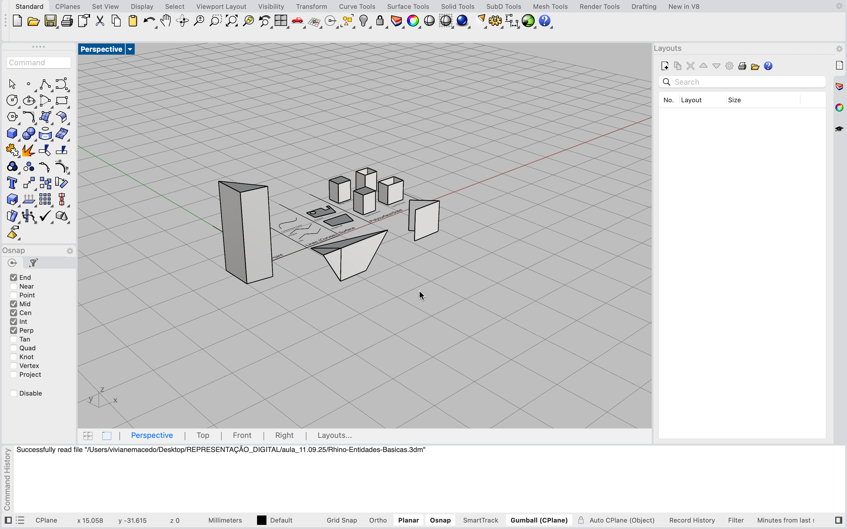Open the Default layer selector in the status bar
Image resolution: width=847 pixels, height=529 pixels.
[281, 520]
